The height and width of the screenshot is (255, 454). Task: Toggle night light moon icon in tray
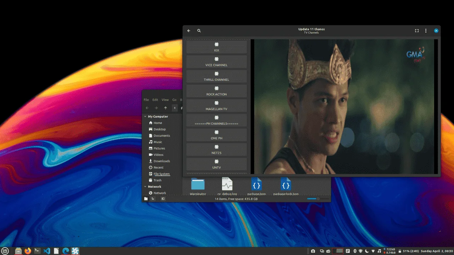point(367,251)
